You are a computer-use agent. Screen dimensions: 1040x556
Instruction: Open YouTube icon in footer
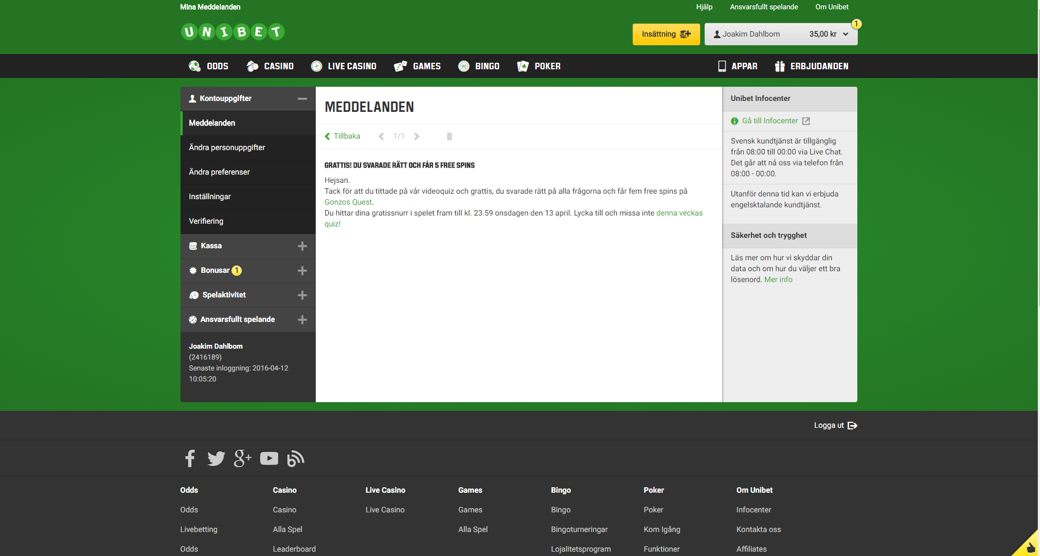pyautogui.click(x=269, y=458)
